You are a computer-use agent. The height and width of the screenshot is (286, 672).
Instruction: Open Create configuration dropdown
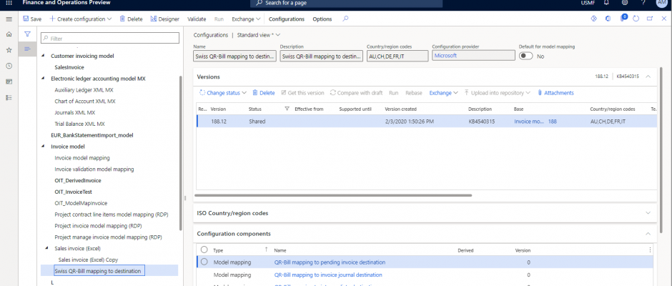pos(81,19)
